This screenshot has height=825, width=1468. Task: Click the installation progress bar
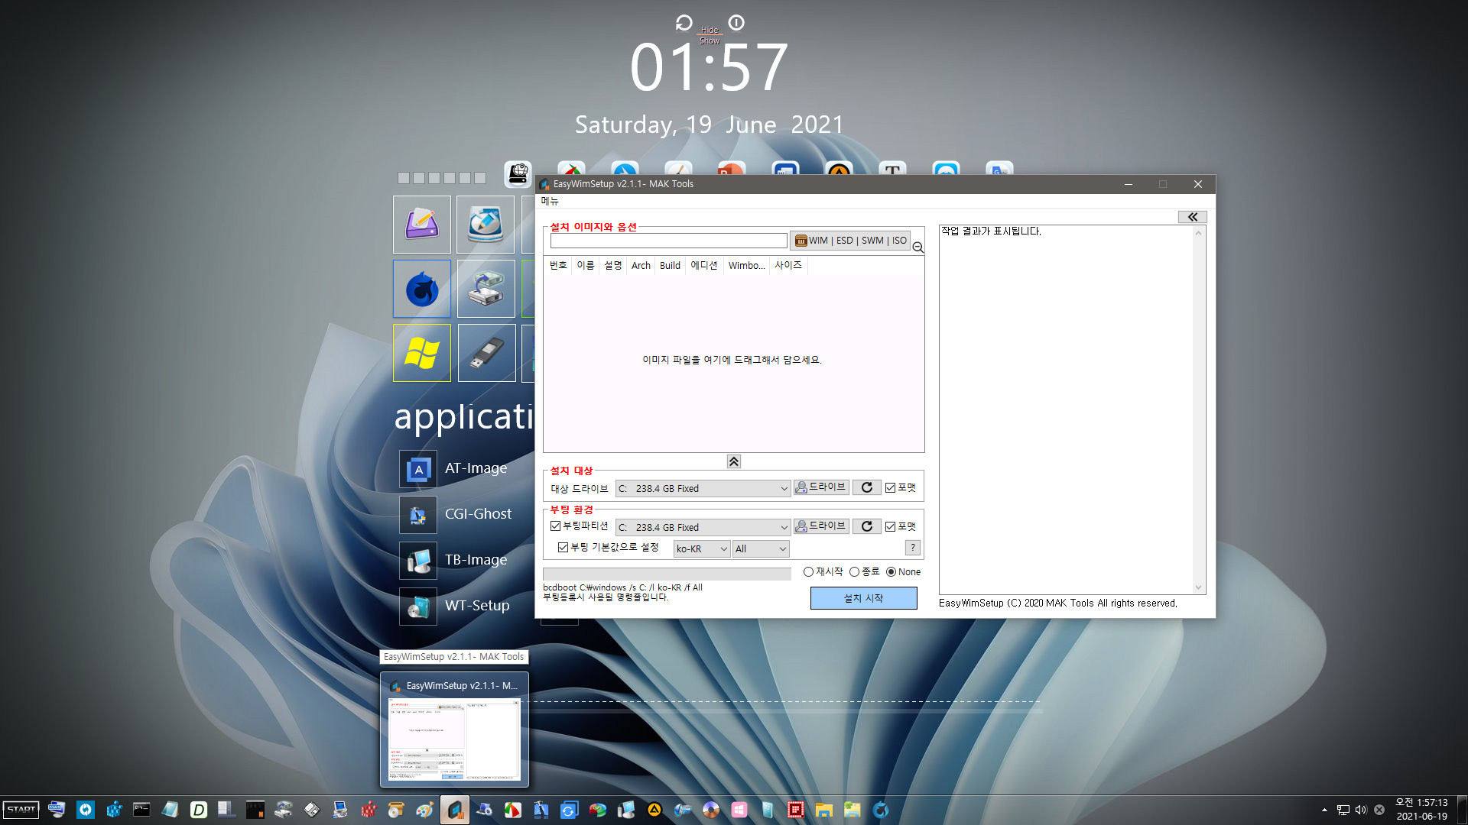point(667,574)
